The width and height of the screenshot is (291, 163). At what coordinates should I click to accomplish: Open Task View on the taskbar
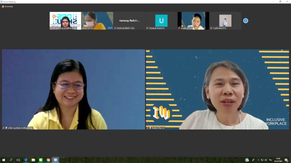coord(18,160)
